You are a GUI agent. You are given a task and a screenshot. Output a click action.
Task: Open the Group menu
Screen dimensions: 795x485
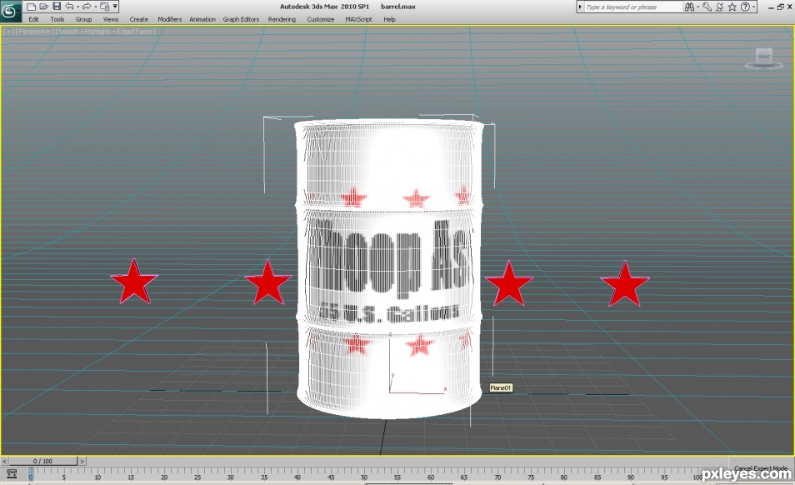tap(83, 19)
